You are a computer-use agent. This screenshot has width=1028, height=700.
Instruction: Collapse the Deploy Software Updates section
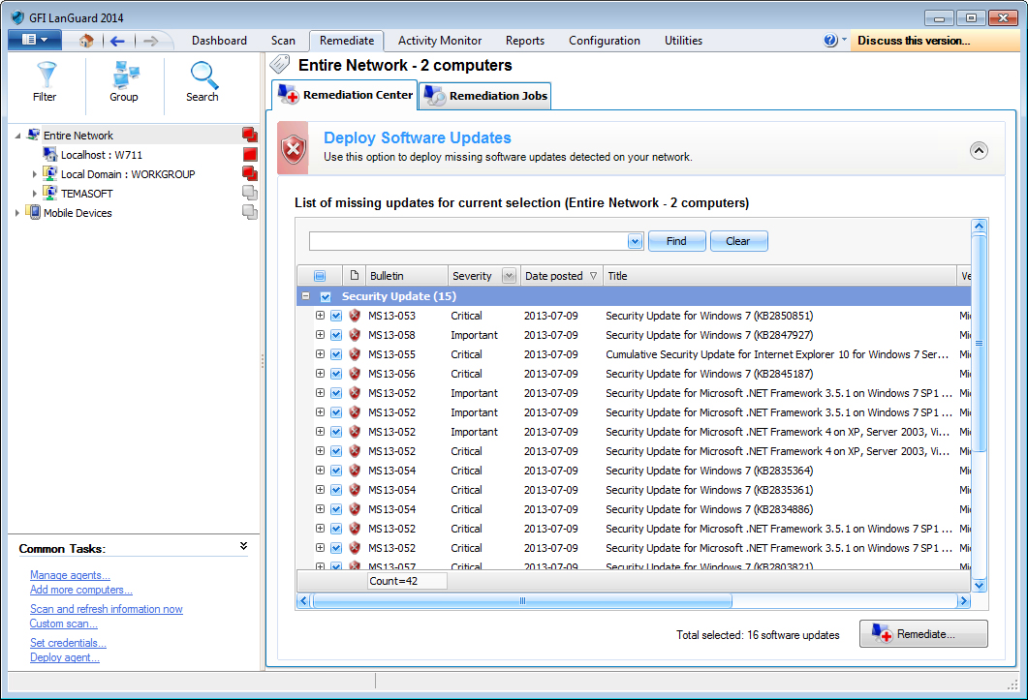click(979, 151)
